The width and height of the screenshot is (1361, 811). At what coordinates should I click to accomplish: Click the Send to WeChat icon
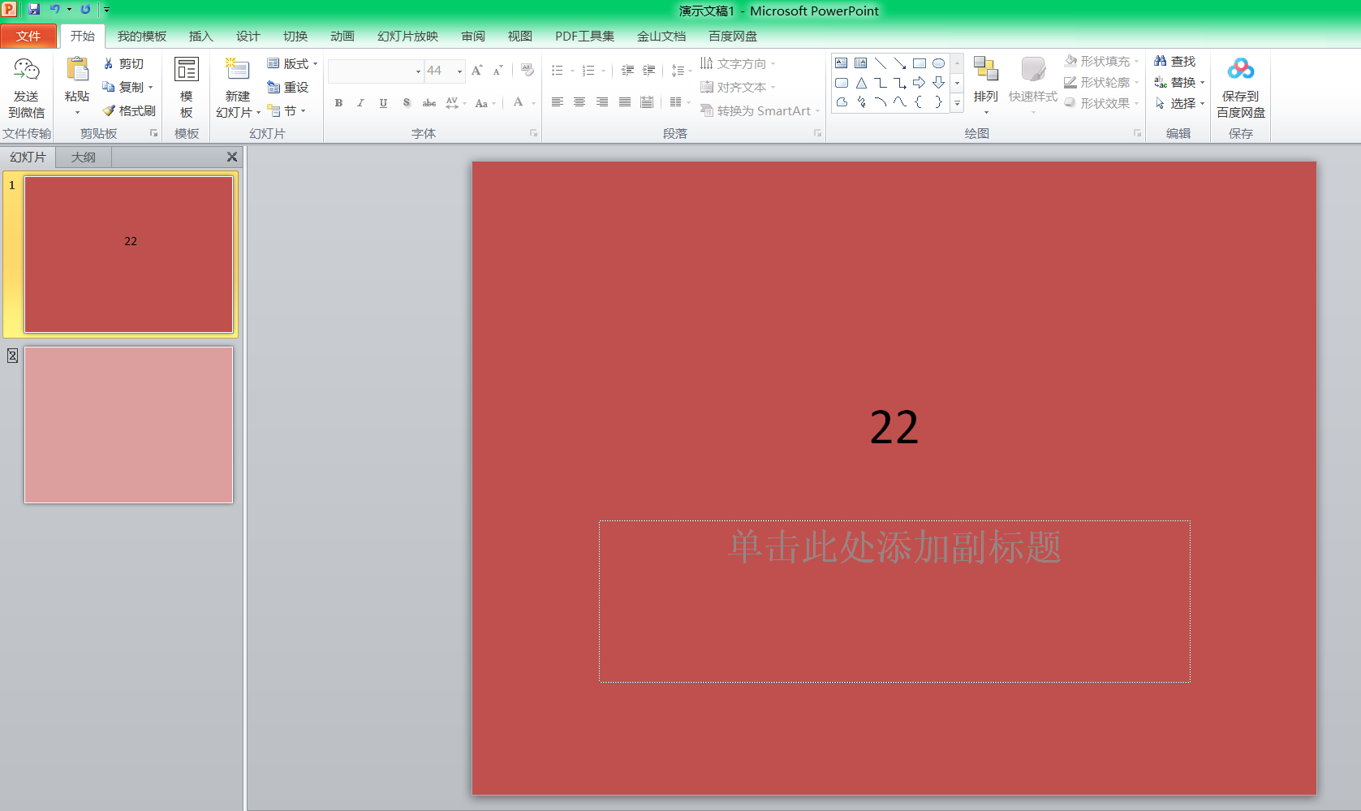click(27, 71)
